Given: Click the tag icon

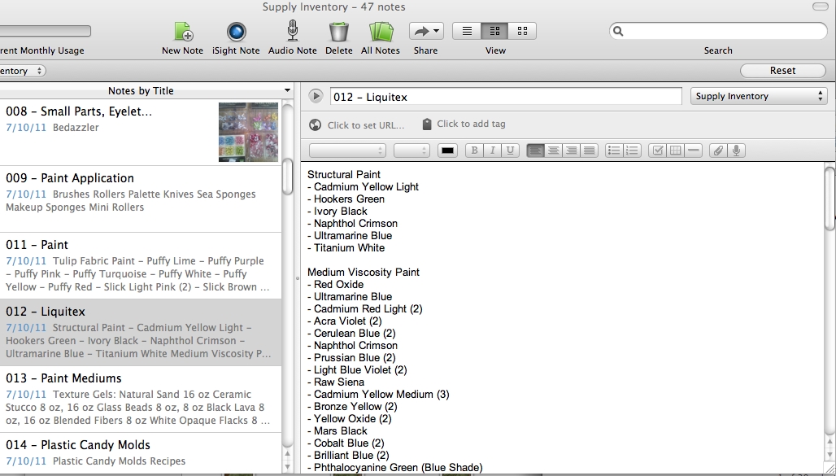Looking at the screenshot, I should (426, 124).
